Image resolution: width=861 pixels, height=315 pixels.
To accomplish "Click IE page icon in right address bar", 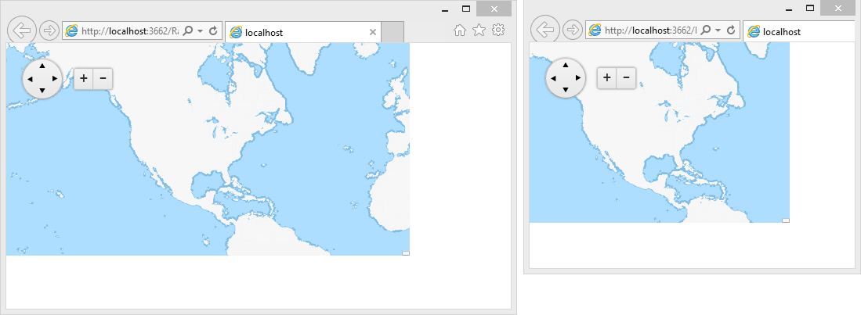I will point(595,30).
